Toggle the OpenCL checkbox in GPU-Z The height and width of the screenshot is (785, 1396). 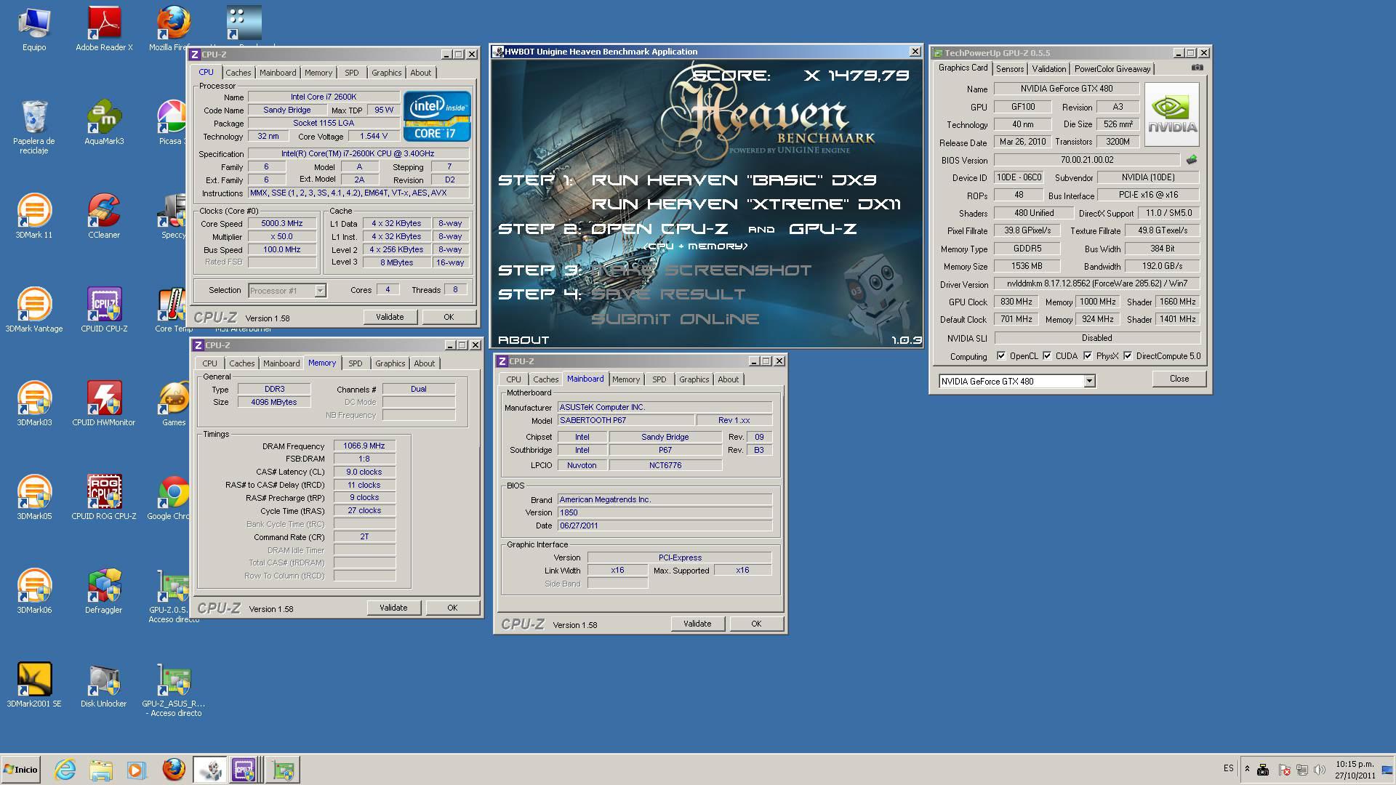pos(1001,355)
